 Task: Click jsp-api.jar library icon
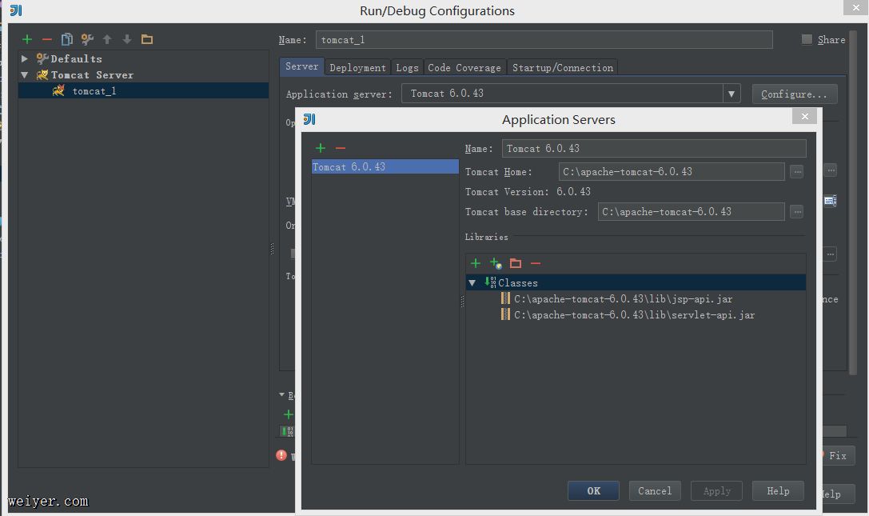[x=505, y=298]
